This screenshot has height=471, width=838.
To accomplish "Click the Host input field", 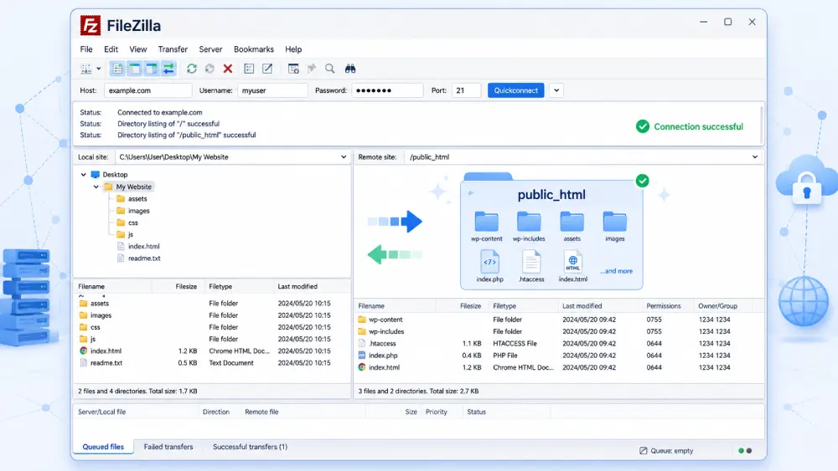I will click(x=148, y=90).
